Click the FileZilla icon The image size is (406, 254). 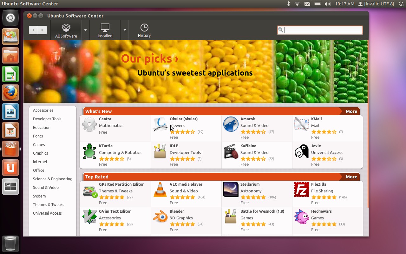coord(301,190)
